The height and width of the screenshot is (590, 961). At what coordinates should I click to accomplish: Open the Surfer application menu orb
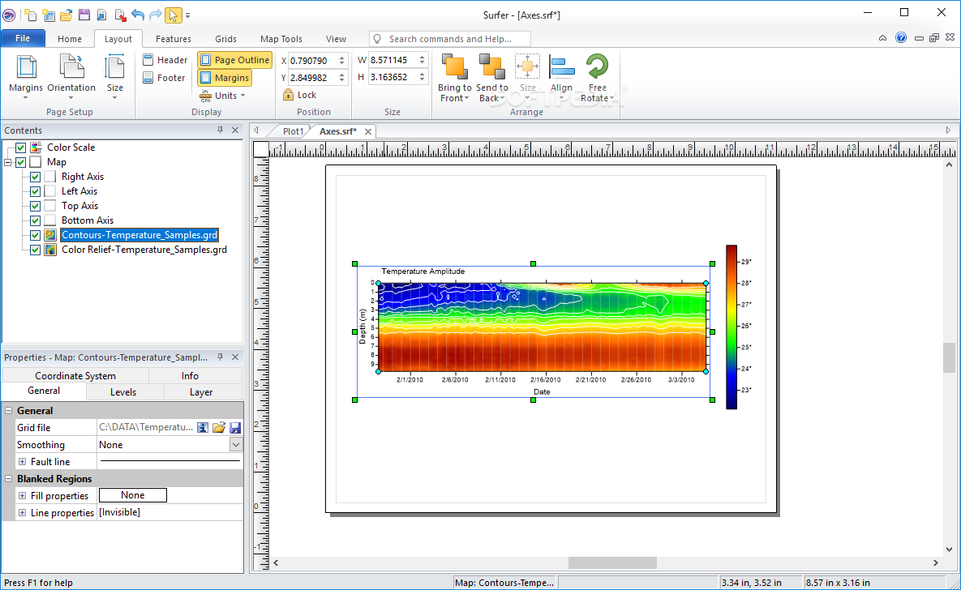[x=9, y=15]
